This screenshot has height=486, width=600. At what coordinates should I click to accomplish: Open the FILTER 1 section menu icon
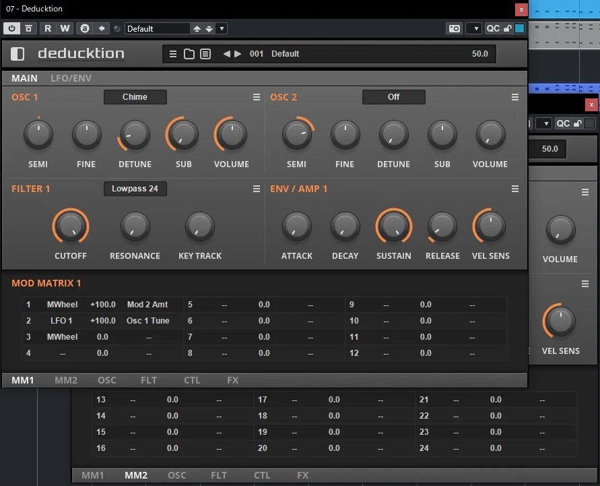pos(257,189)
